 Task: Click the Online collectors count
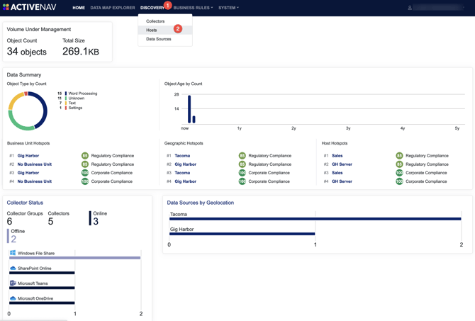click(x=96, y=221)
